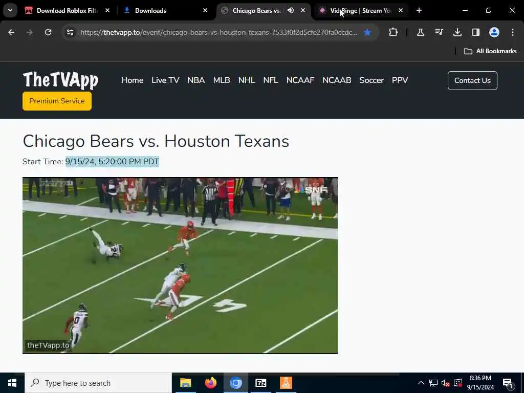
Task: Open 7-Zip from the taskbar
Action: pyautogui.click(x=260, y=383)
